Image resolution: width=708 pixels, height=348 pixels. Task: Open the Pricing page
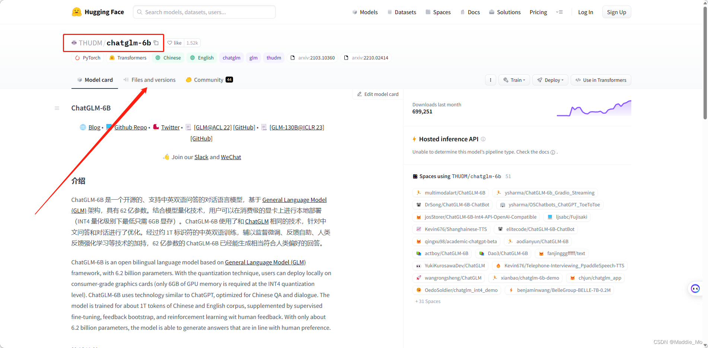(538, 12)
